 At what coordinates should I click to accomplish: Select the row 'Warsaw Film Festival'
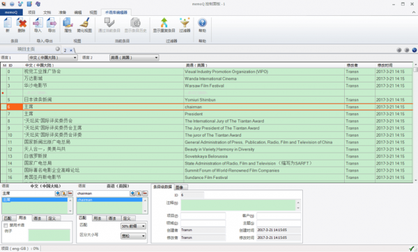point(207,86)
